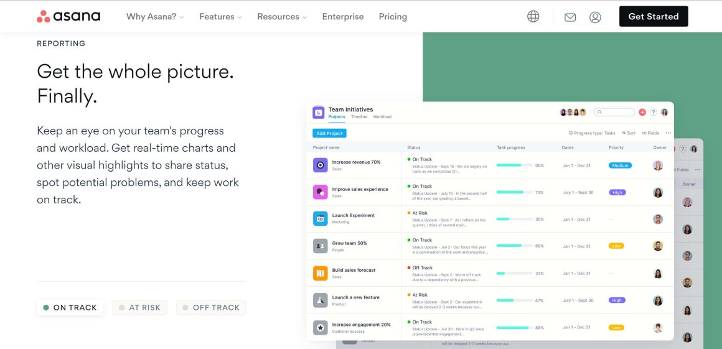Click the Get Started button
Screen dimensions: 722x349
(x=654, y=17)
